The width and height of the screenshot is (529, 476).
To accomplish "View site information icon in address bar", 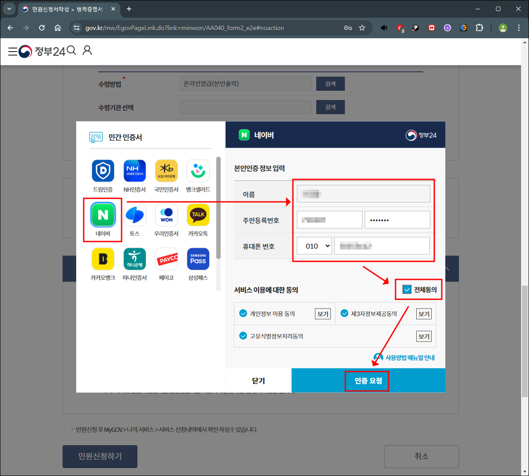I will (x=77, y=28).
